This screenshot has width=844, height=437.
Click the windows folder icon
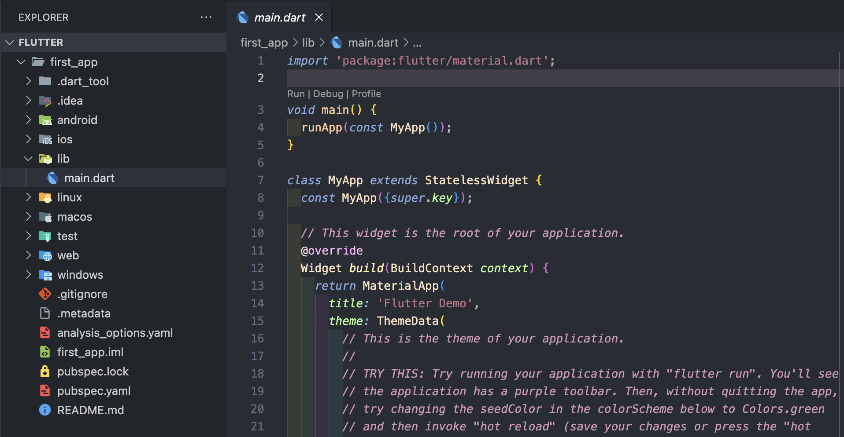(45, 275)
